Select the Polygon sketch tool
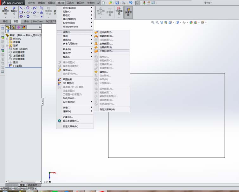The image size is (239, 192). pyautogui.click(x=28, y=16)
